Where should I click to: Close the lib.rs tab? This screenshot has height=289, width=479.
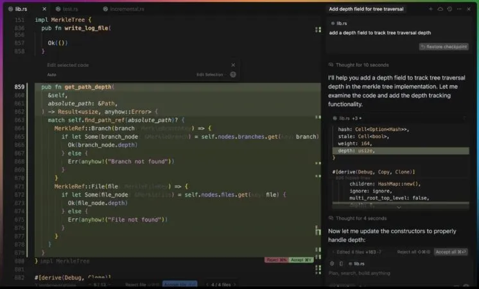(44, 9)
